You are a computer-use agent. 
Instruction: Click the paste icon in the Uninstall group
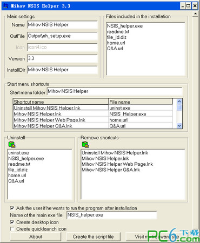coord(12,145)
